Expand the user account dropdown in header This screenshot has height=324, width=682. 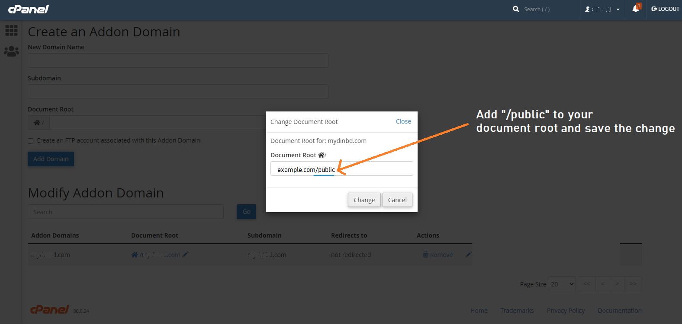click(602, 9)
